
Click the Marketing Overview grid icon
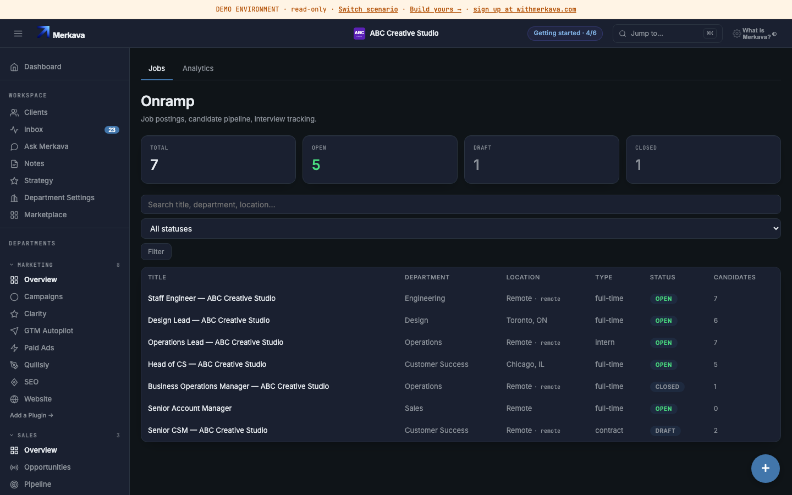[14, 280]
